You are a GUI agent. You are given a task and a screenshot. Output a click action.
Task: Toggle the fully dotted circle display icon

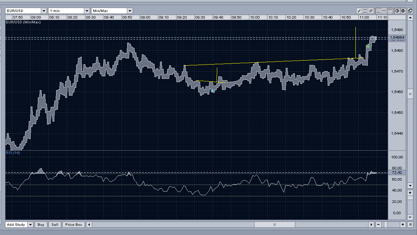[403, 11]
